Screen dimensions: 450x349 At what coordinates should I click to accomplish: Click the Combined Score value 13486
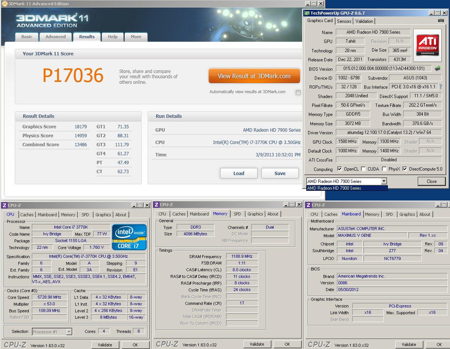click(x=80, y=145)
